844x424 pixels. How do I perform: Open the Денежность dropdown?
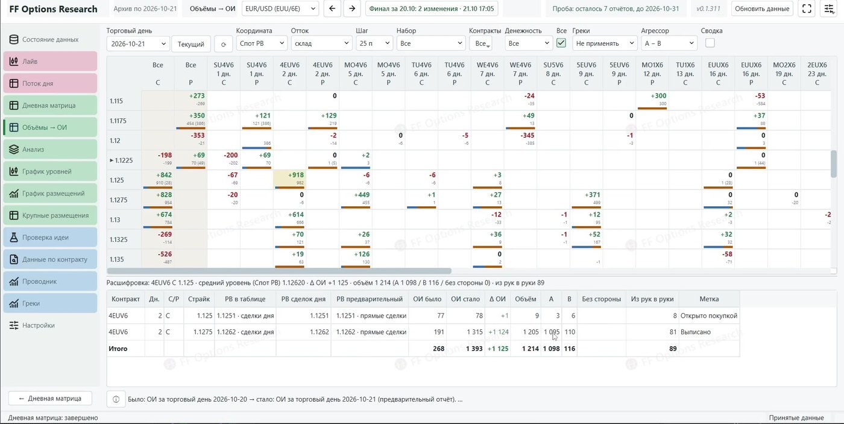529,43
